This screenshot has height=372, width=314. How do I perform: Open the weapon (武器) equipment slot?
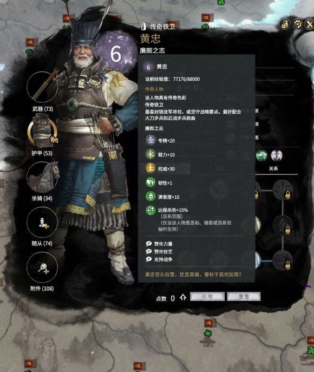[42, 87]
